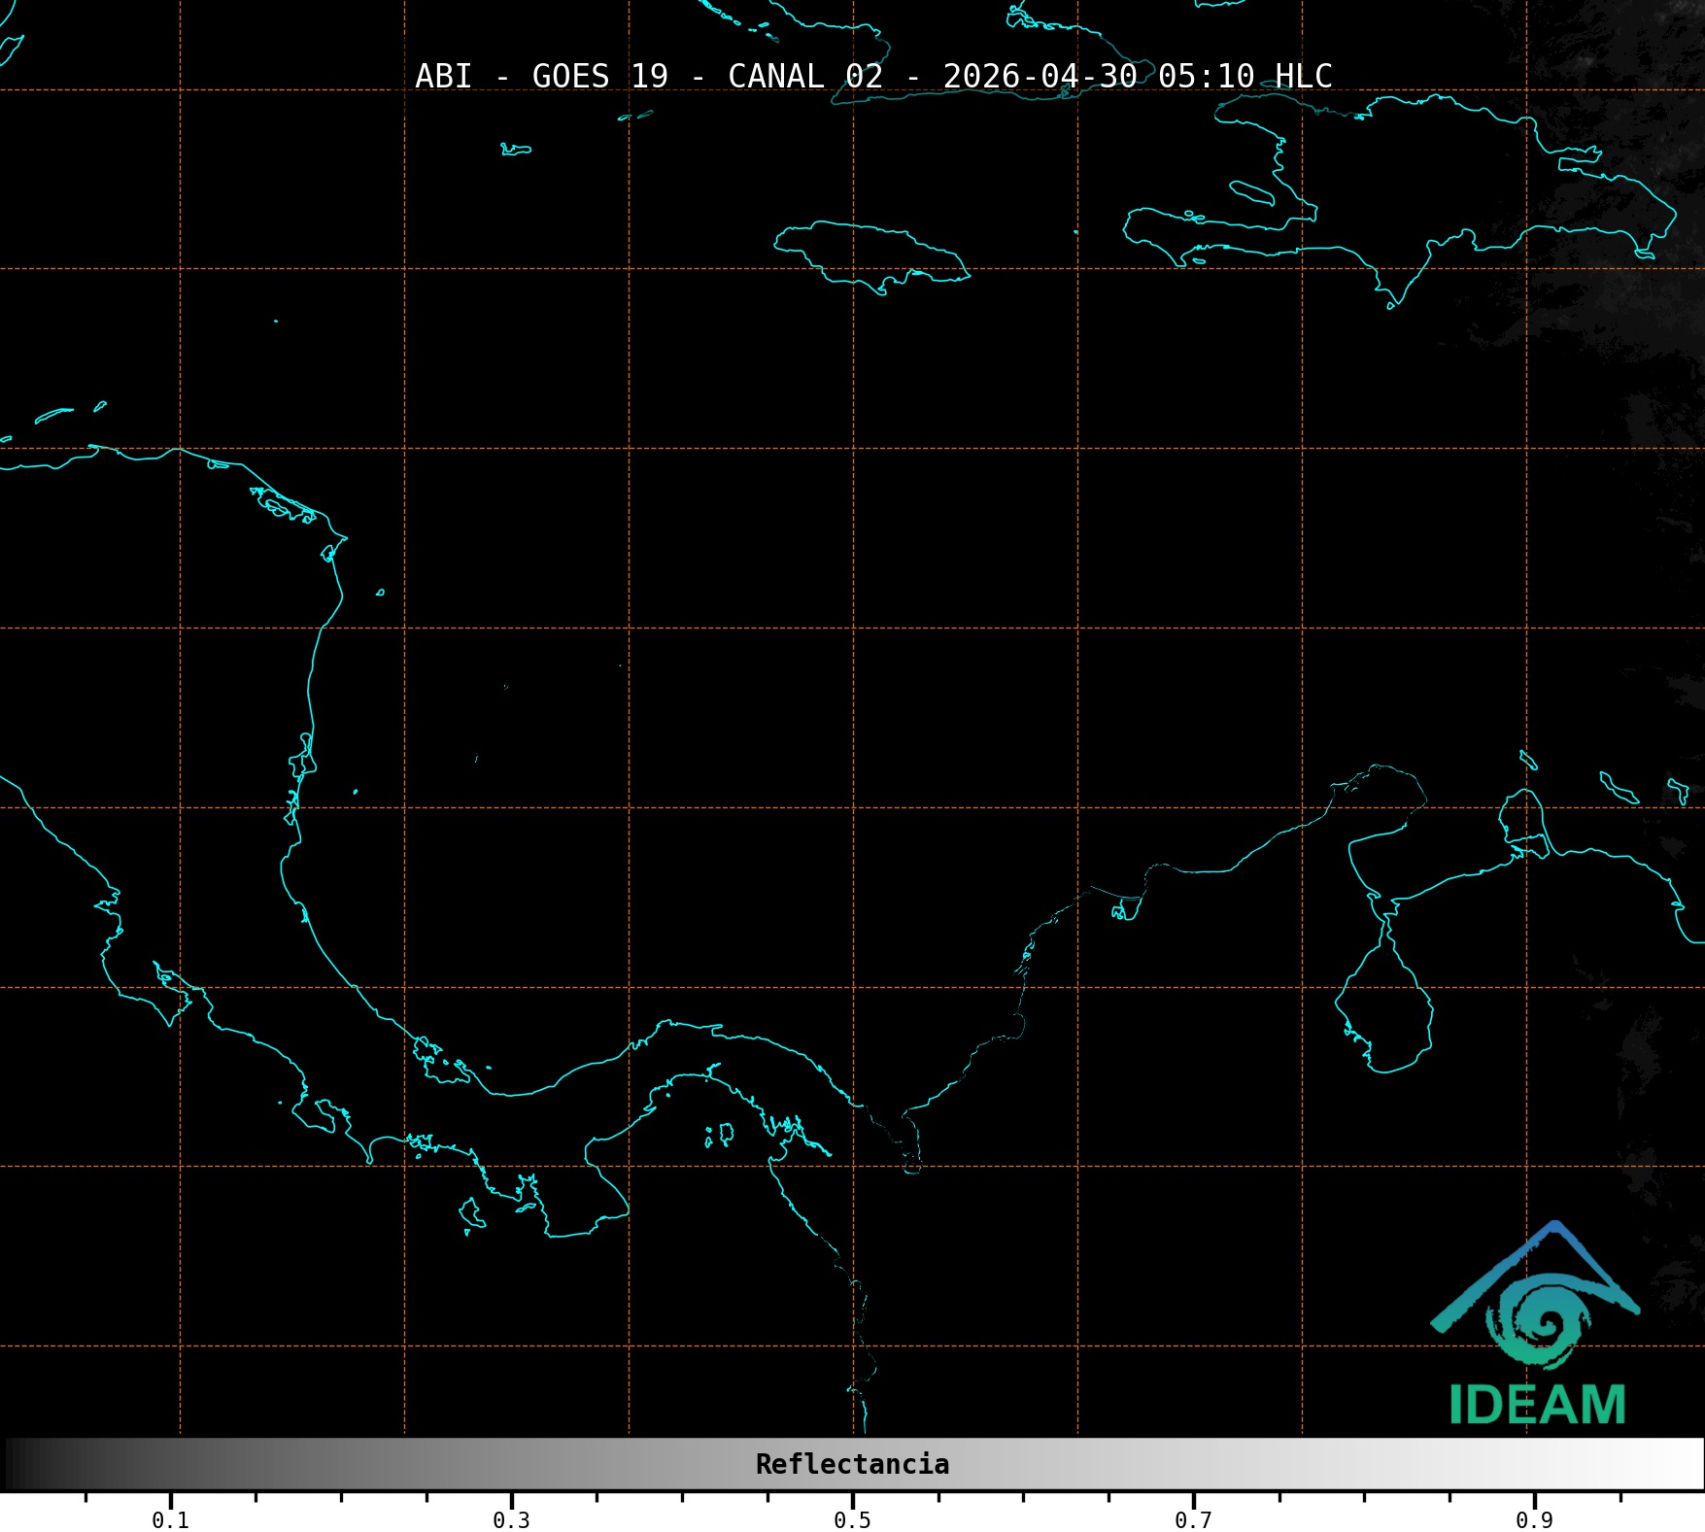Click inside the Jamaica island outline
The image size is (1705, 1532).
tap(871, 253)
